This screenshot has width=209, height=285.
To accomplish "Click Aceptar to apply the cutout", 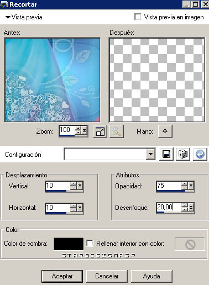I will [62, 276].
